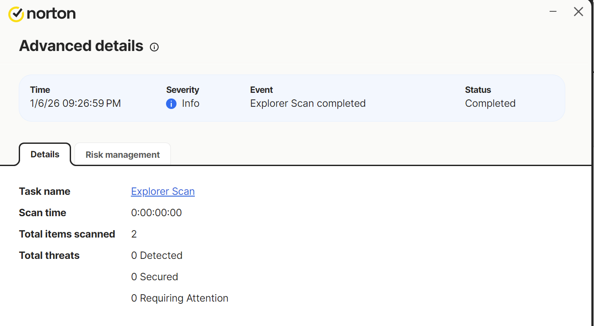Viewport: 594px width, 326px height.
Task: Click the Advanced details heading
Action: [x=81, y=46]
